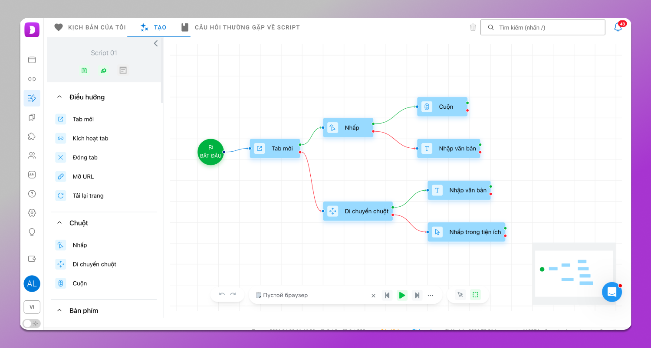Viewport: 651px width, 348px height.
Task: Open Câu hỏi thường gặp về Script tab
Action: point(240,27)
